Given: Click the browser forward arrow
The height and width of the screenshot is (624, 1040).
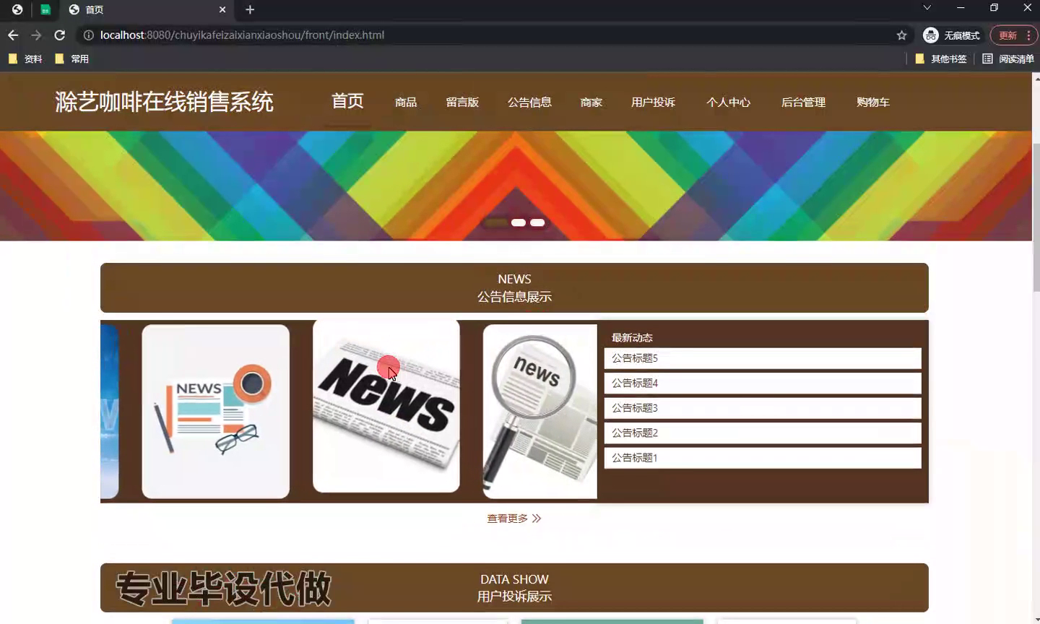Looking at the screenshot, I should tap(36, 35).
